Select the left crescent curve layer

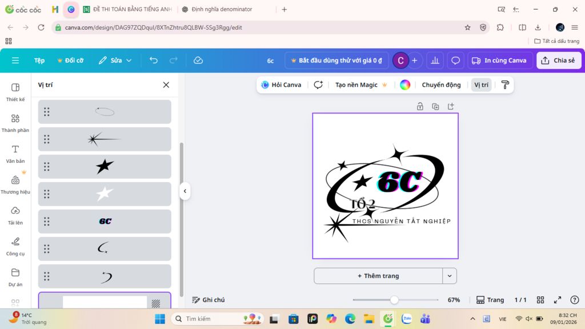pos(105,249)
